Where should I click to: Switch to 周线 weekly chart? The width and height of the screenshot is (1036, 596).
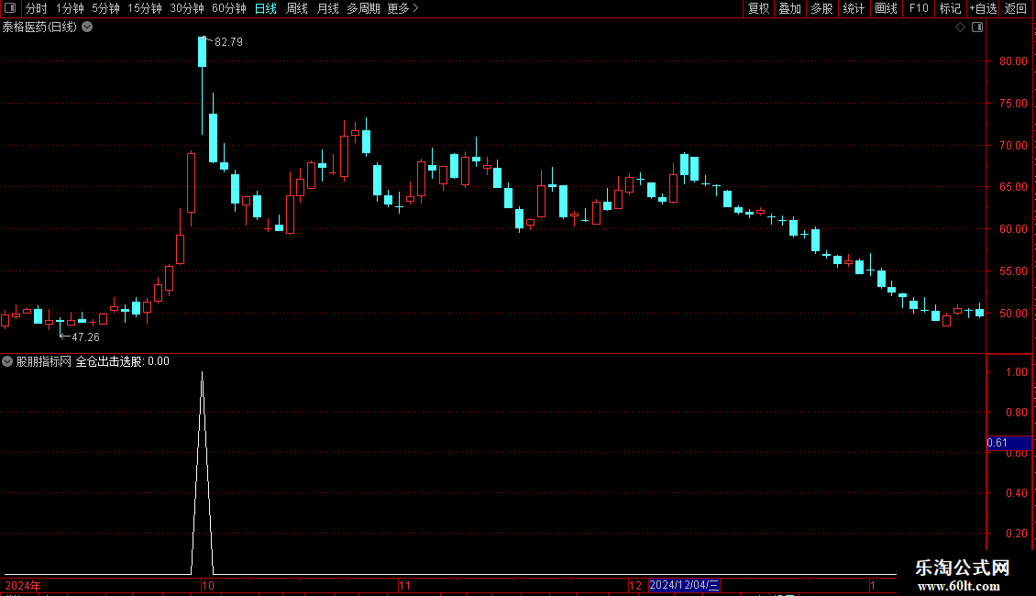click(297, 8)
